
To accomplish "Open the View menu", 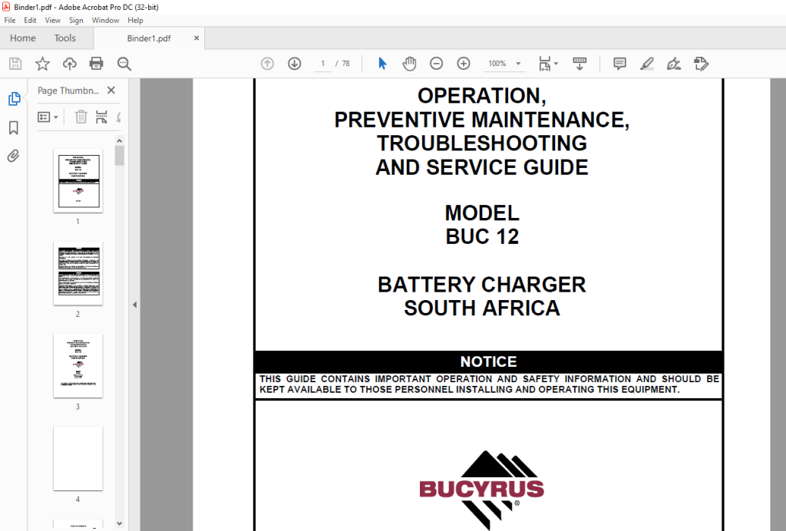I will coord(53,20).
